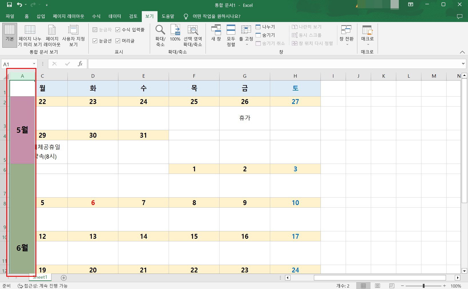
Task: Click the zoom slider handle
Action: coord(423,286)
